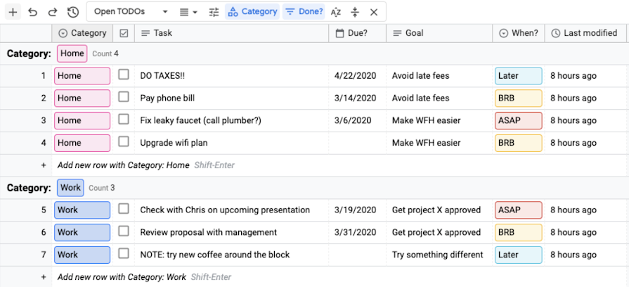Click the plus add icon in toolbar
629x287 pixels.
(13, 12)
